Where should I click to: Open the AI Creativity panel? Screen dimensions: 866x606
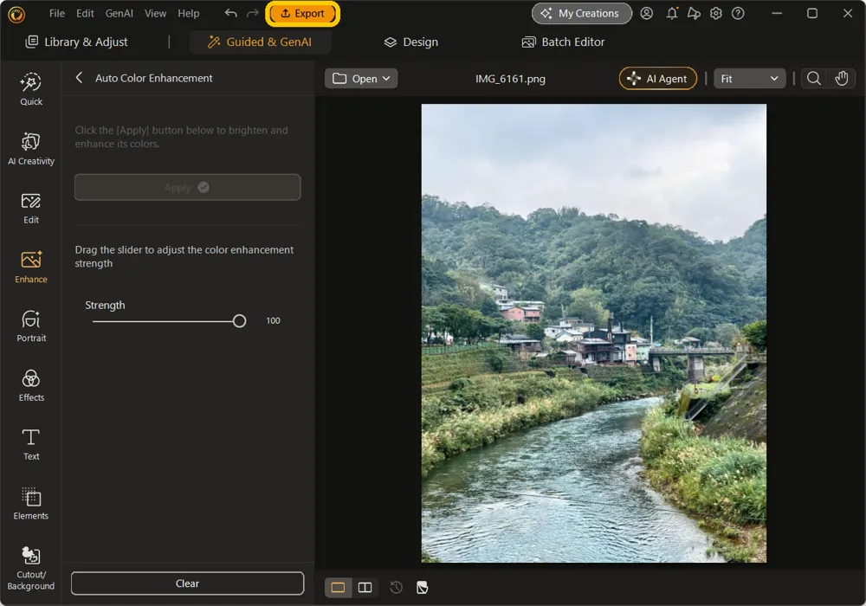coord(31,149)
